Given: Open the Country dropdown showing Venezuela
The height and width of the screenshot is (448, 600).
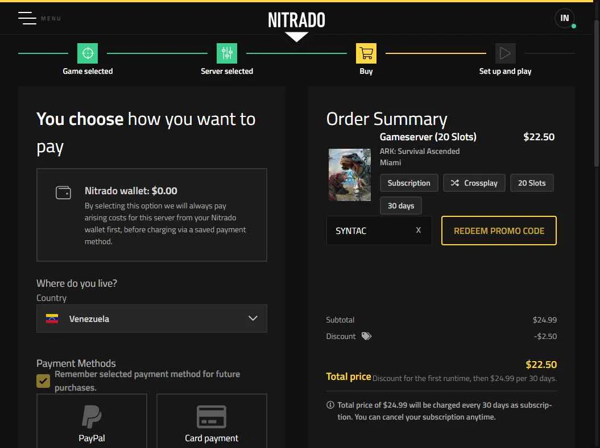Looking at the screenshot, I should pyautogui.click(x=152, y=319).
